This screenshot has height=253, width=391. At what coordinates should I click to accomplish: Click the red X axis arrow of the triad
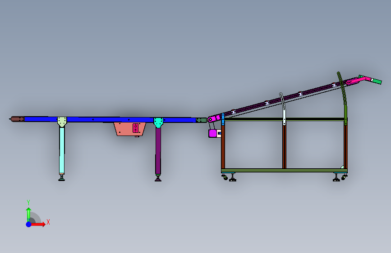tap(38, 224)
